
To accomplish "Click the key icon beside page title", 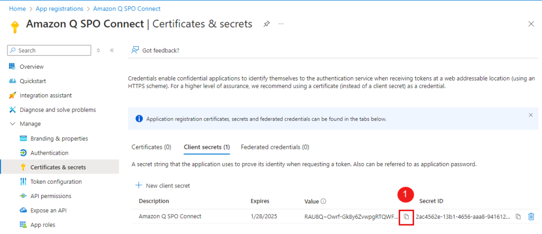I will coord(14,26).
